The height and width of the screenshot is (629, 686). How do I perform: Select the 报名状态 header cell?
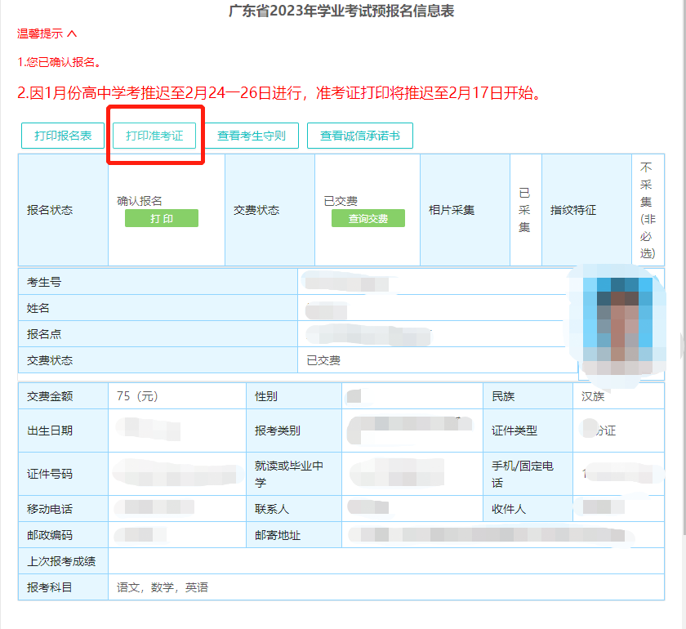pos(63,210)
